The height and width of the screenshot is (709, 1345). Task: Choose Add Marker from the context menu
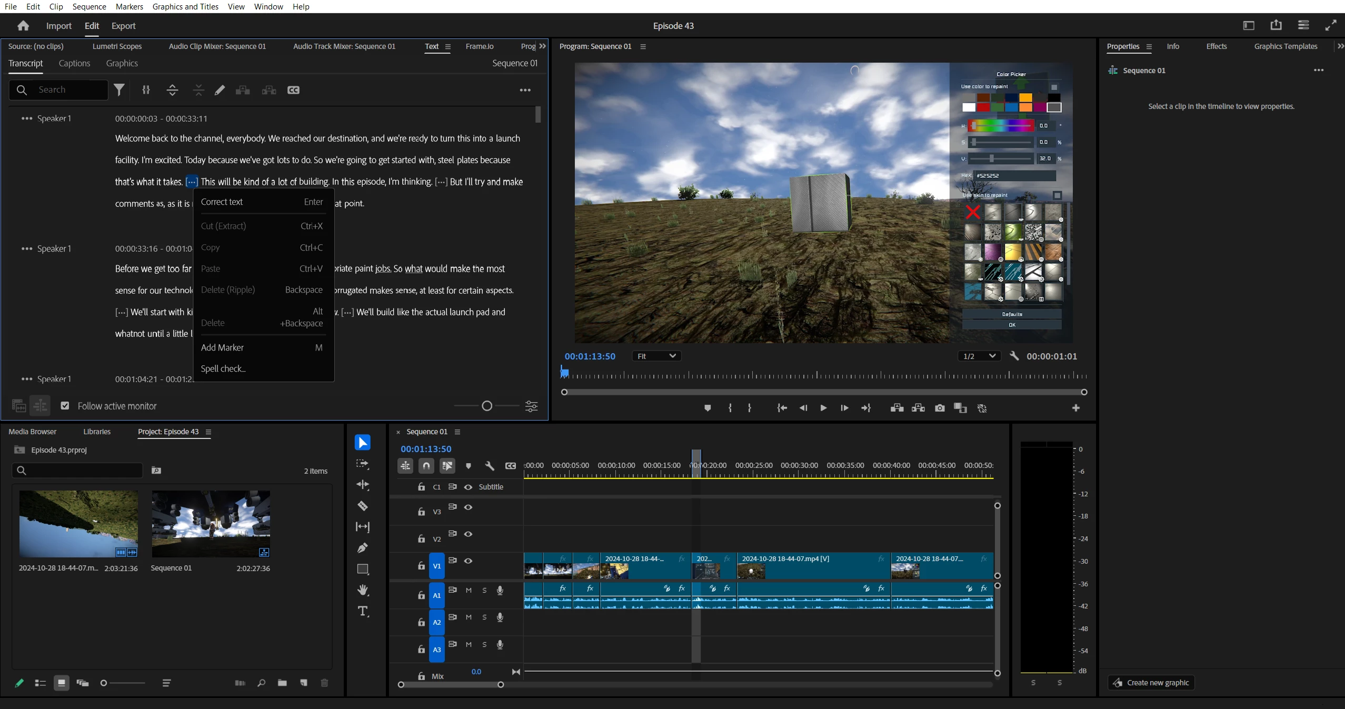[222, 347]
